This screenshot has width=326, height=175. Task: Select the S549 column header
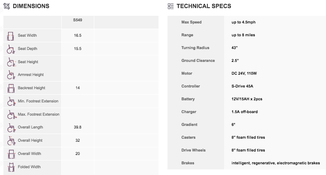click(78, 20)
